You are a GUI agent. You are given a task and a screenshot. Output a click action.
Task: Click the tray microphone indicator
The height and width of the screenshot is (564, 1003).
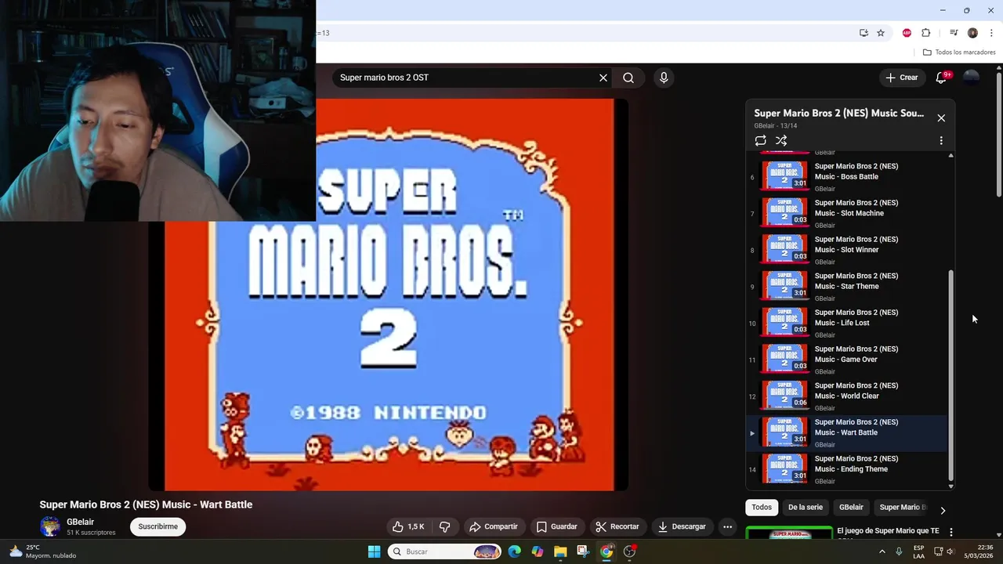point(899,551)
